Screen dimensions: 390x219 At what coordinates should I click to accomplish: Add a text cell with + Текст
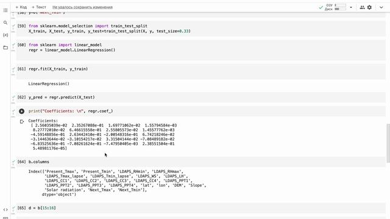pyautogui.click(x=39, y=7)
